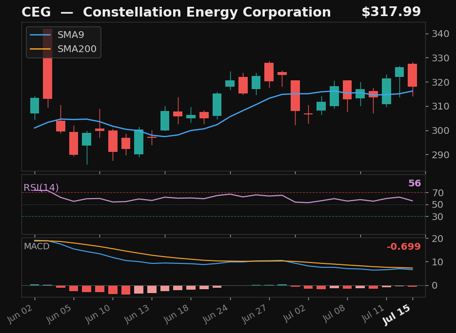Click the tall red candlestick near 340

(48, 64)
